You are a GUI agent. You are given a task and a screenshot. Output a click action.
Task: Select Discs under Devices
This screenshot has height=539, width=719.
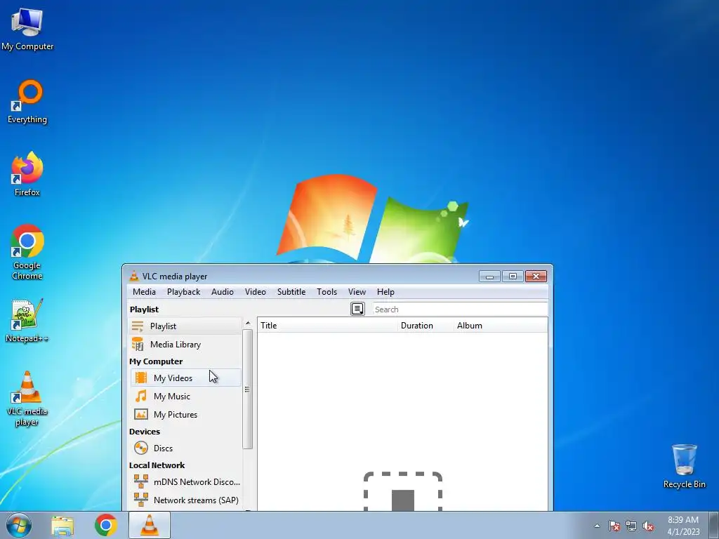[x=185, y=448]
